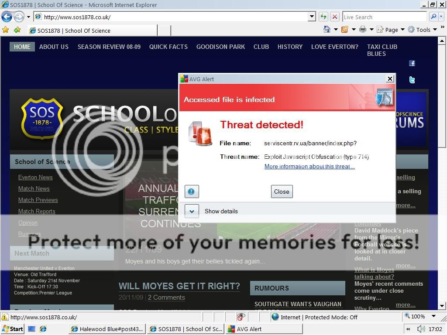
Task: Click the Facebook icon on the page
Action: coord(412,63)
